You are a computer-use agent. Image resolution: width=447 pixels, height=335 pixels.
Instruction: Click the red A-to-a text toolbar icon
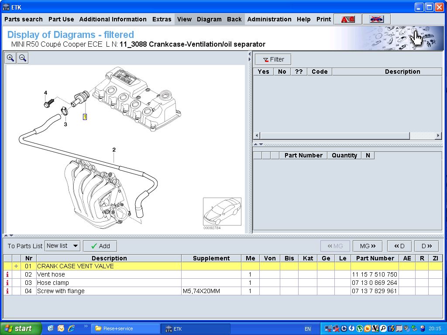click(x=348, y=19)
